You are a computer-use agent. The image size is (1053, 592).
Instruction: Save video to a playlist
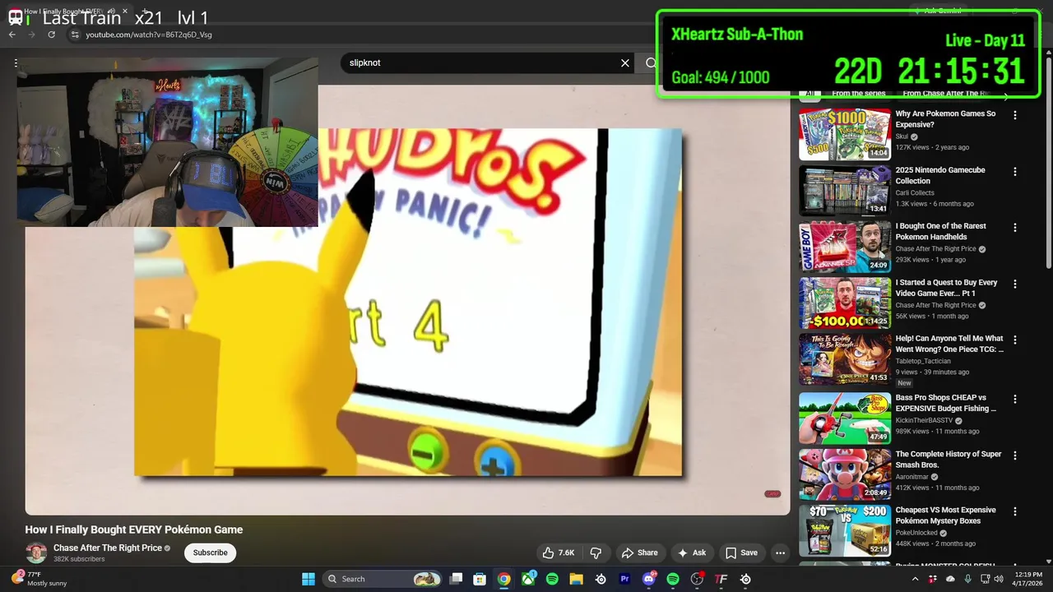(741, 553)
